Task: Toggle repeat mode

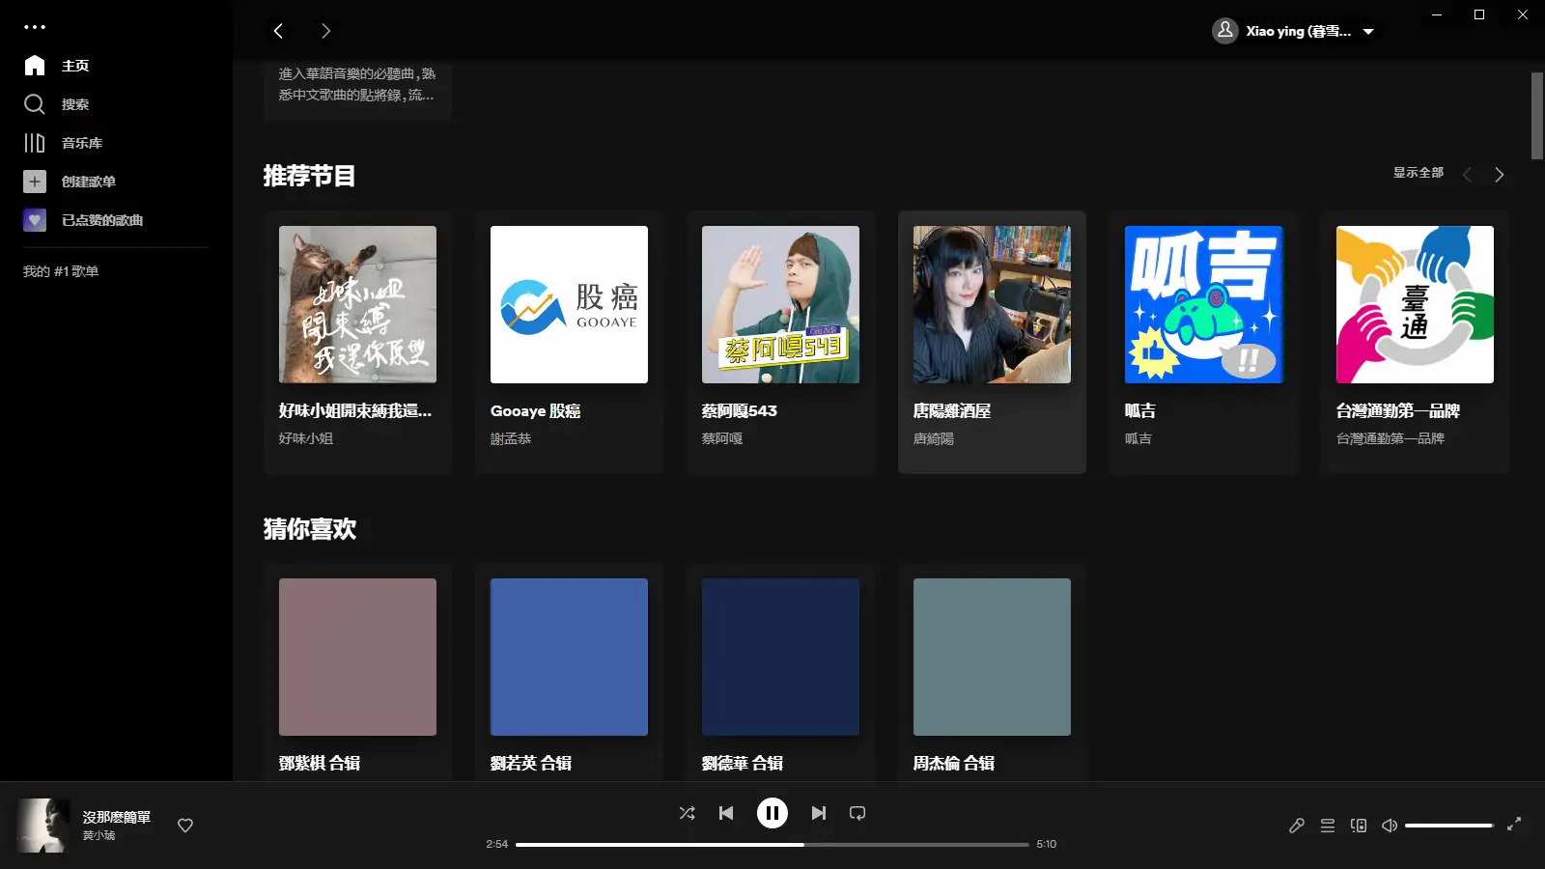Action: pos(857,812)
